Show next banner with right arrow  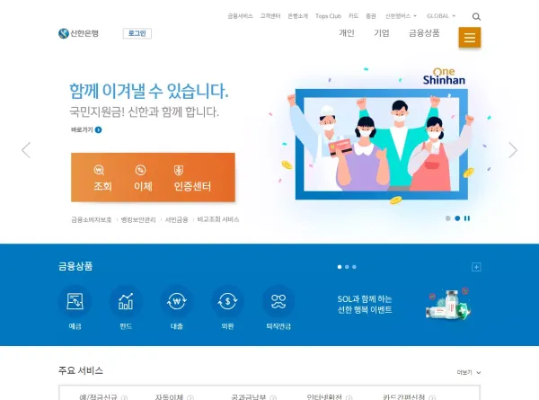pos(513,150)
